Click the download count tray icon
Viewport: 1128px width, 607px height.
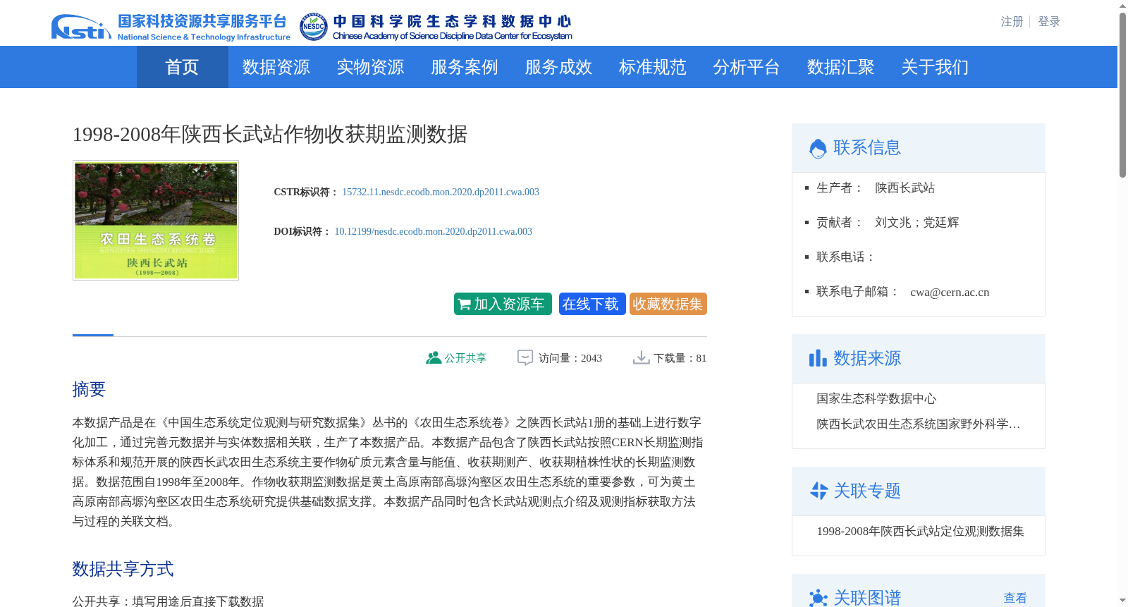642,358
